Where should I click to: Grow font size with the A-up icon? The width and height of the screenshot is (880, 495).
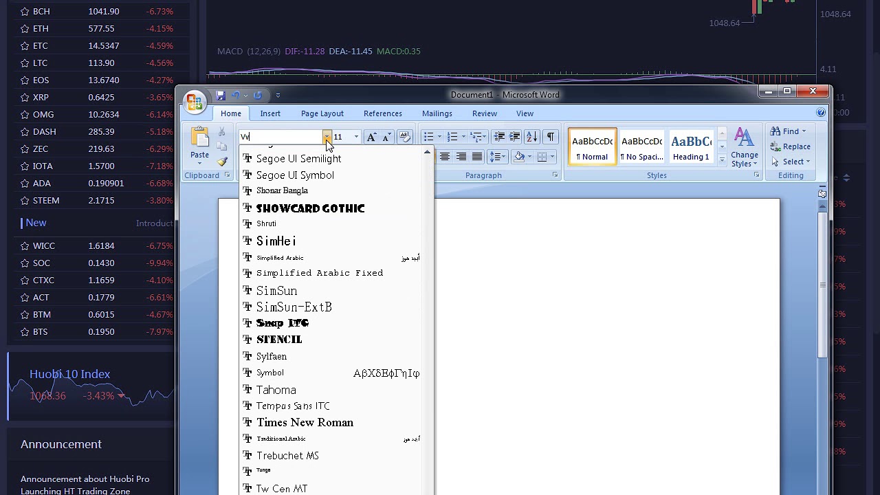click(371, 137)
